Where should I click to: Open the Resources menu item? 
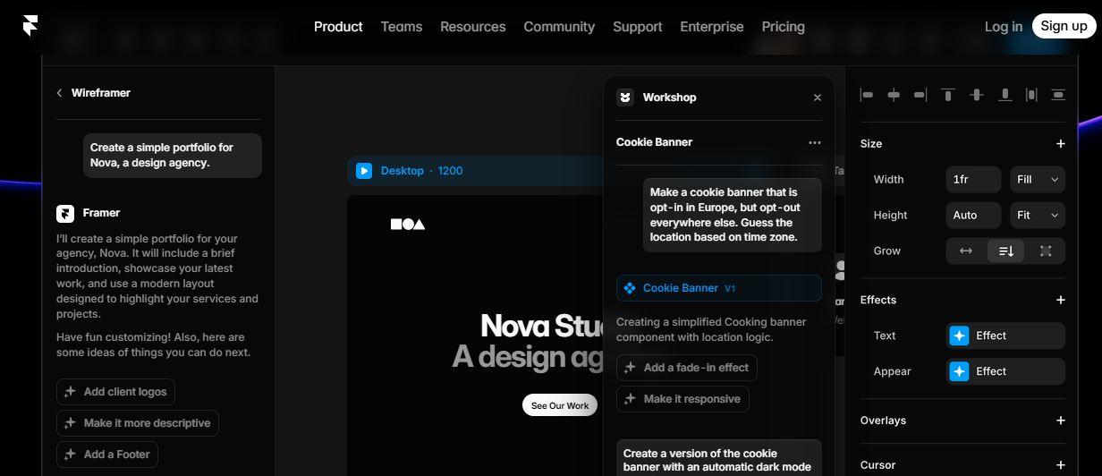[472, 27]
